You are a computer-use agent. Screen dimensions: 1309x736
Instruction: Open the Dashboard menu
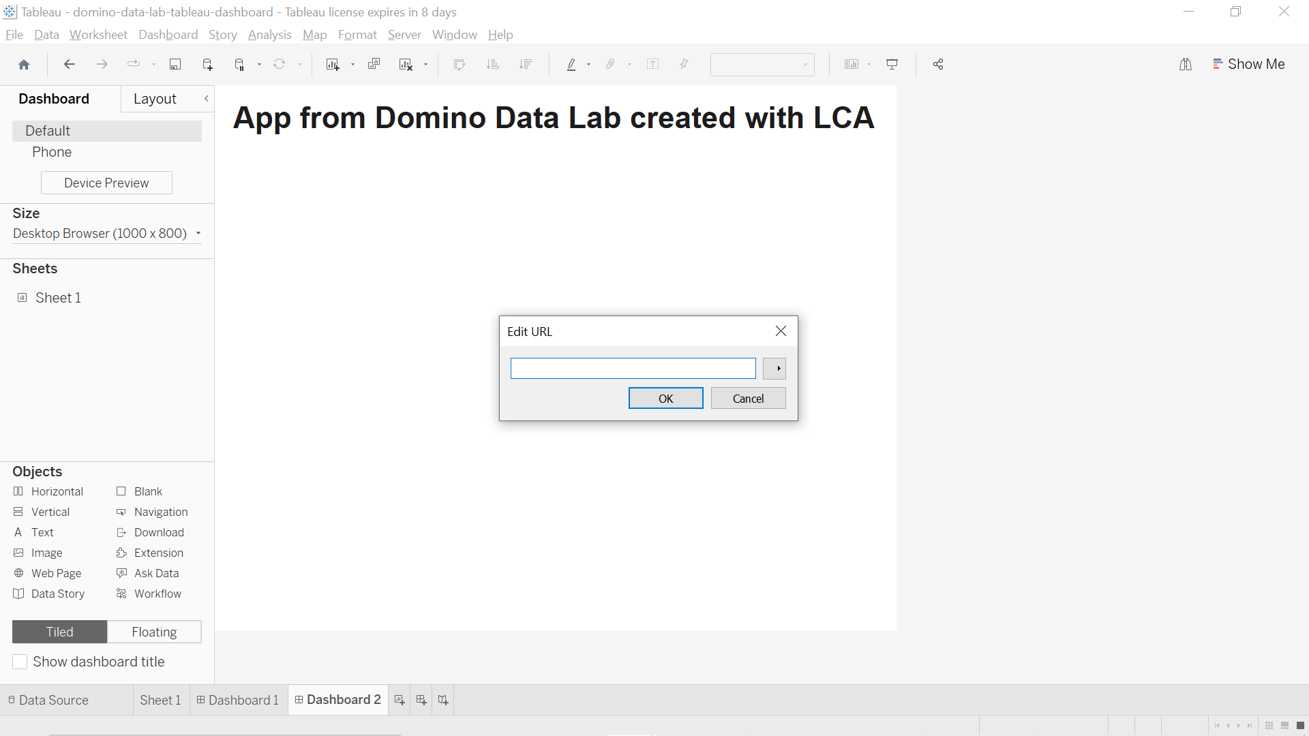pyautogui.click(x=168, y=35)
